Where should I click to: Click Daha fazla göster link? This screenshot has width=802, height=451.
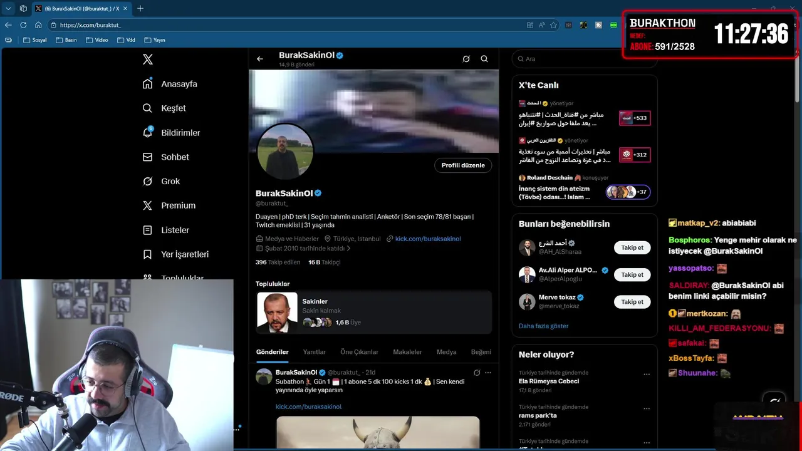543,326
